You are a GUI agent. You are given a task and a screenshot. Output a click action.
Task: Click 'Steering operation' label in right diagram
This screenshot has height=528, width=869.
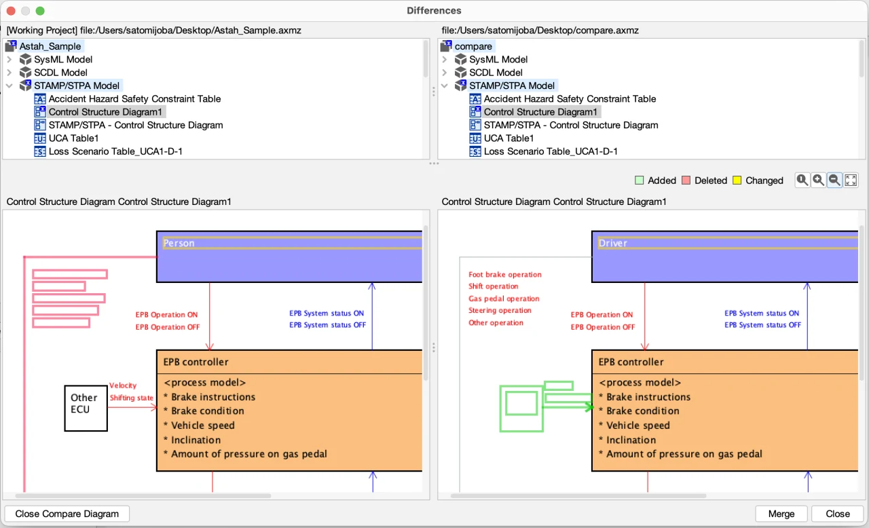pos(500,311)
